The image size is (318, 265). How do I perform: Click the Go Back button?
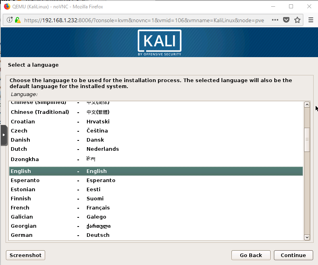[x=251, y=255]
